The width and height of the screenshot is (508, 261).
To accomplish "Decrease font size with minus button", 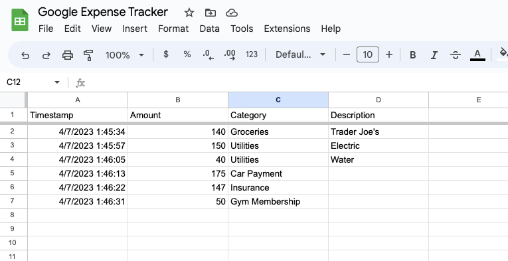I will (x=347, y=54).
